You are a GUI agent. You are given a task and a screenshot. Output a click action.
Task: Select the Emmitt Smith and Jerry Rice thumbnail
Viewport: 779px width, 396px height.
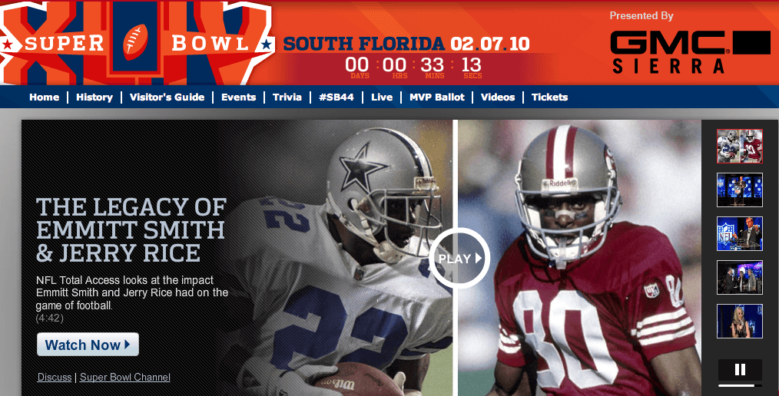[739, 146]
